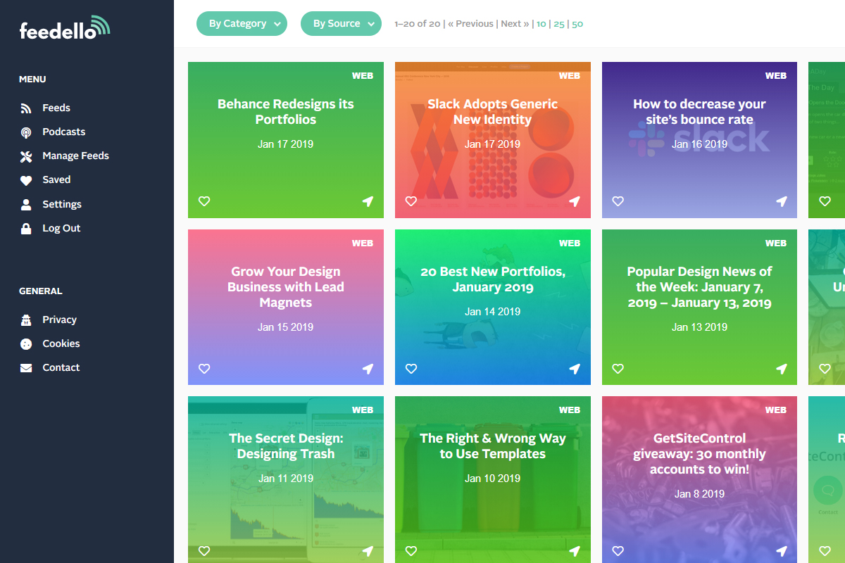
Task: Open Popular Design News of the Week title
Action: click(x=699, y=287)
